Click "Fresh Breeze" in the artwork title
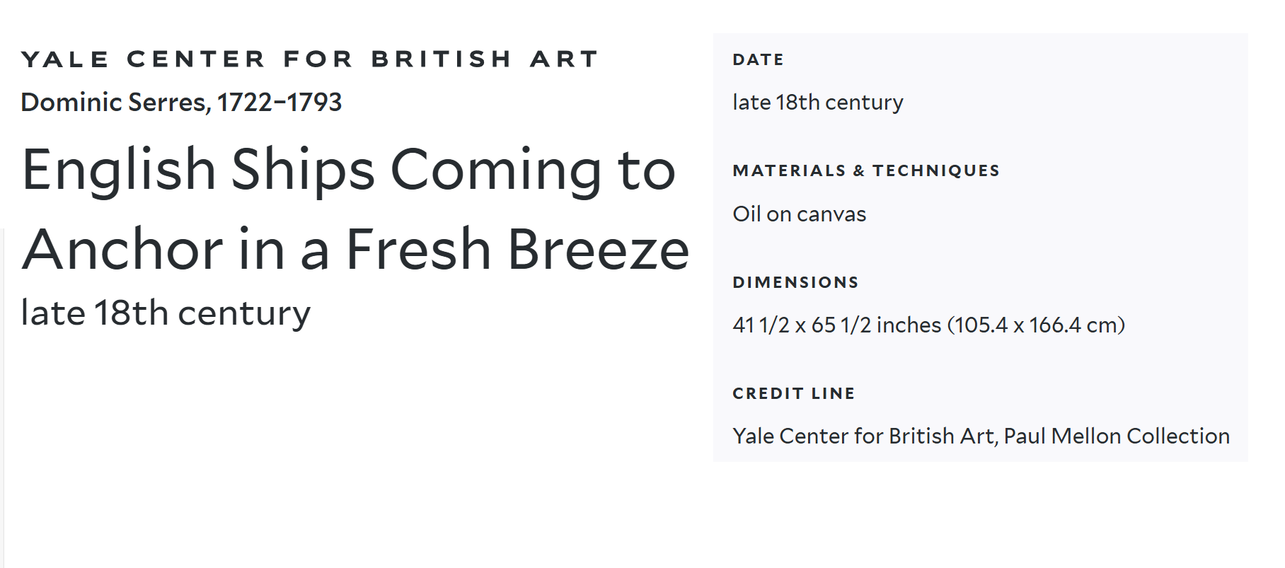 coord(517,250)
